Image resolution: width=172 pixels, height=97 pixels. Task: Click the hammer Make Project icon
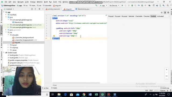point(96,5)
